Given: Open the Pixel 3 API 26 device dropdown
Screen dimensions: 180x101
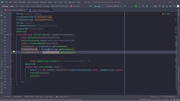Looking at the screenshot, I should (114, 6).
